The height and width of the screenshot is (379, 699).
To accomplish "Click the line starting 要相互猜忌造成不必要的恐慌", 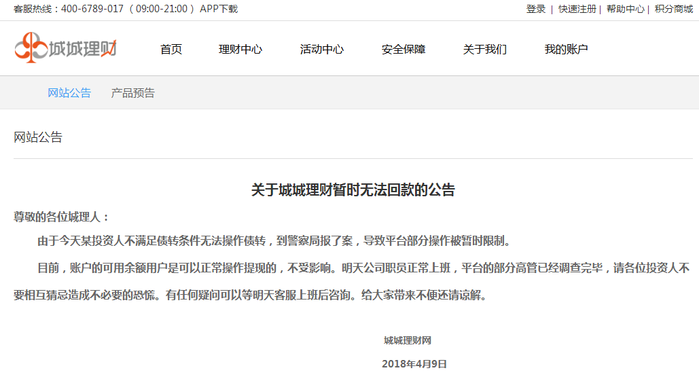I will coord(251,295).
